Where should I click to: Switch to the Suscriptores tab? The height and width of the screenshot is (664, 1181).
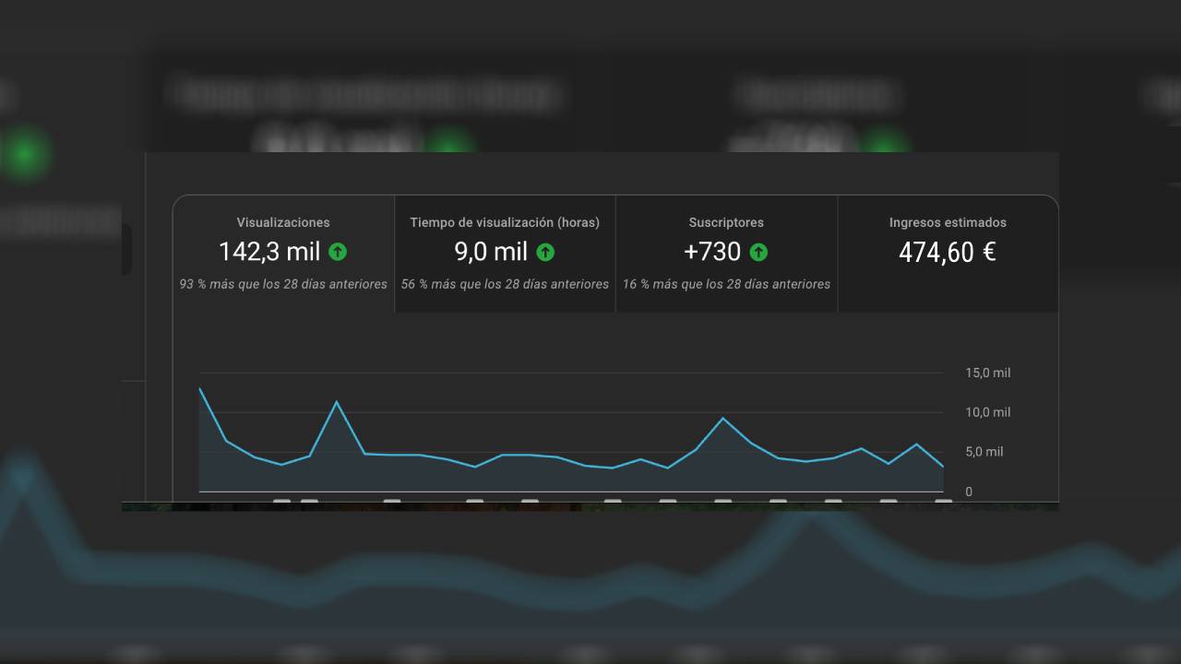(x=726, y=222)
